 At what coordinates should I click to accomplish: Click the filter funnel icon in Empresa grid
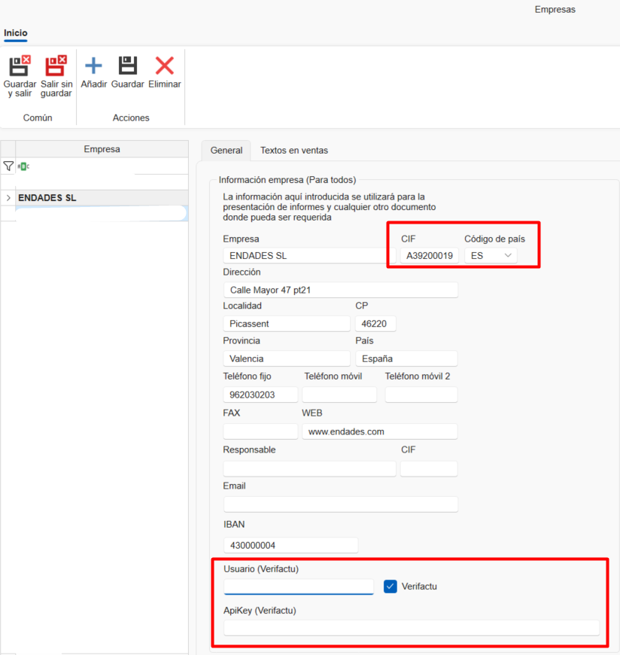tap(8, 166)
